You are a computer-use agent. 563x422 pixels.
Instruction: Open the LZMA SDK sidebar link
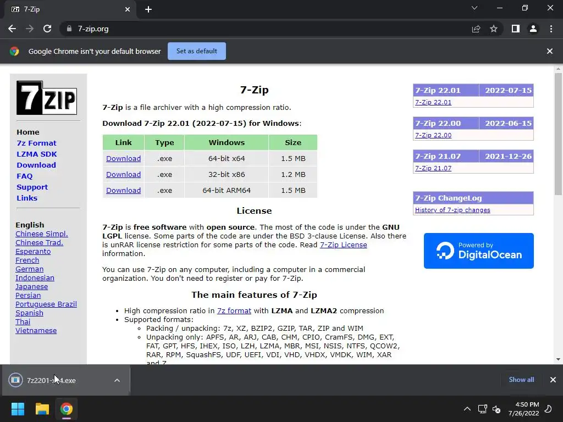click(37, 154)
